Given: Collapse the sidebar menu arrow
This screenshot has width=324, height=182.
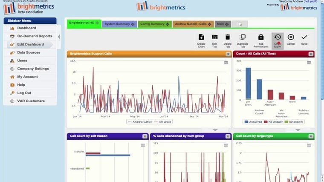Looking at the screenshot, I should pyautogui.click(x=59, y=37).
